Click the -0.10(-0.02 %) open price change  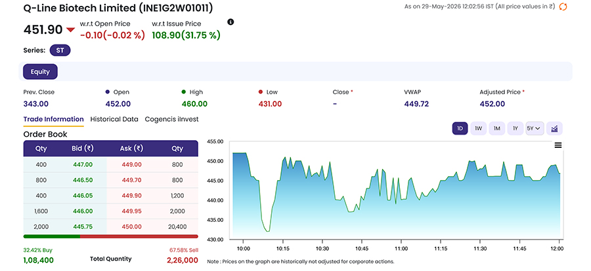pos(112,35)
